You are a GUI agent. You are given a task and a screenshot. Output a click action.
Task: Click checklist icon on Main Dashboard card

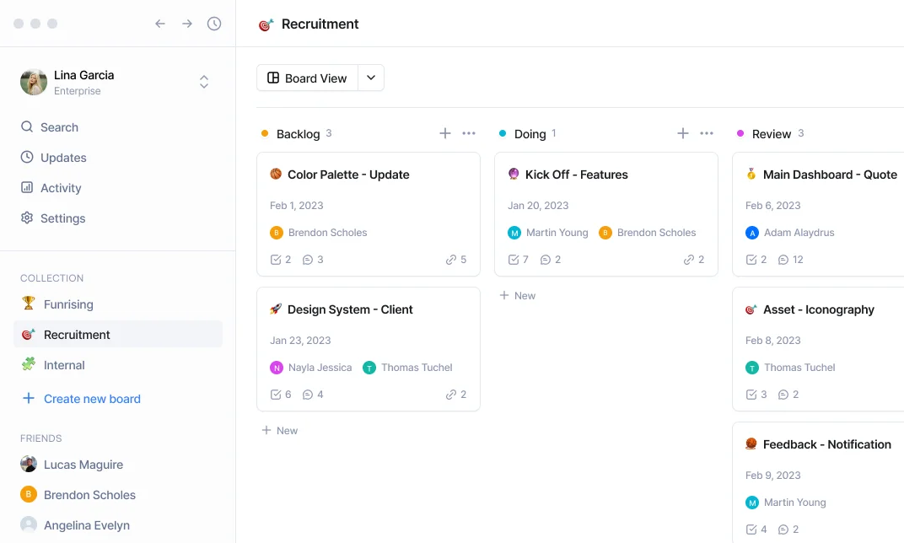751,260
